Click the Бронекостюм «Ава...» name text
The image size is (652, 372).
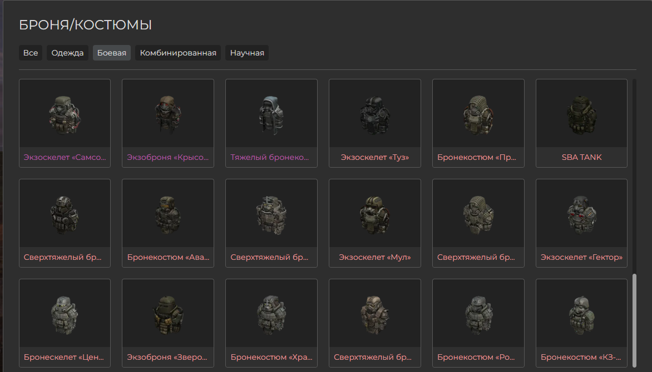(168, 258)
